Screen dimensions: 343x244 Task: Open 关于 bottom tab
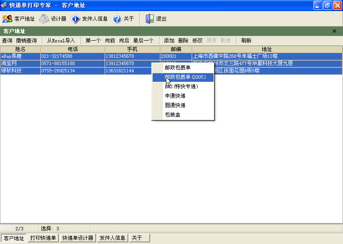click(139, 238)
